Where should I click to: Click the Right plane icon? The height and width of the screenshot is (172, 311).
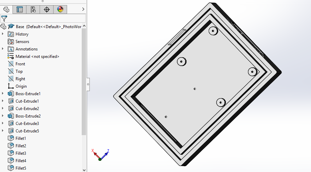pos(11,79)
